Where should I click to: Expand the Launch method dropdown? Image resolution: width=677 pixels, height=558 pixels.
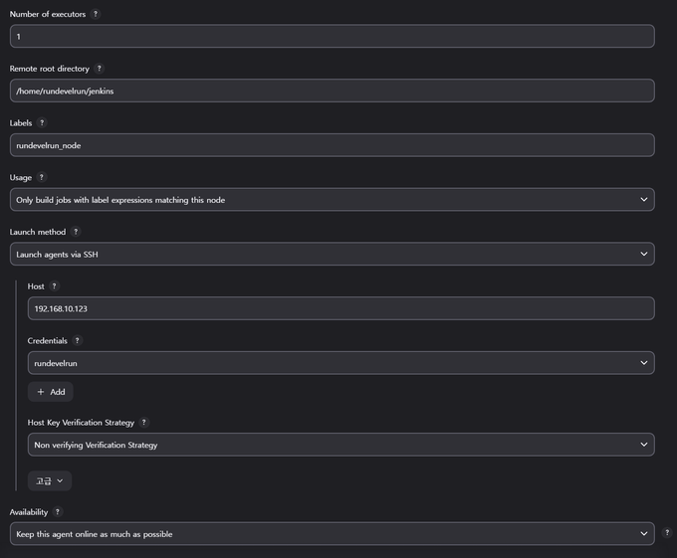click(x=332, y=254)
